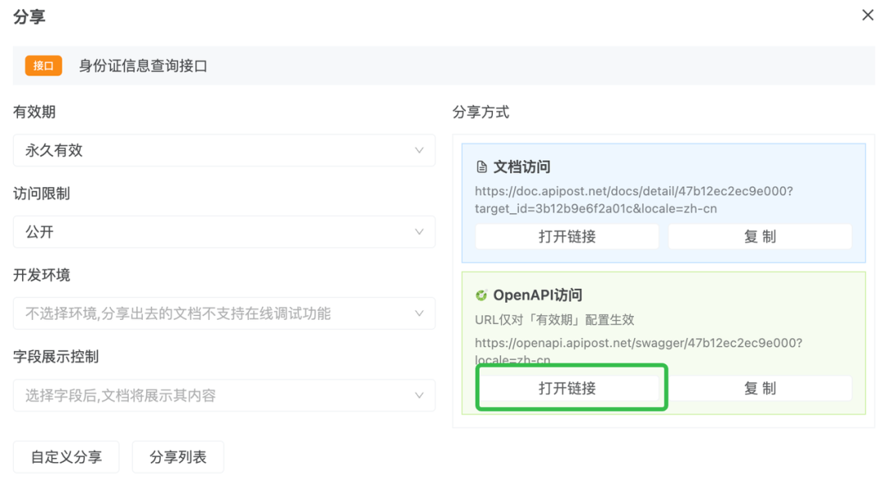Click 打开链接 under 文档访问
Viewport: 887px width, 480px height.
(567, 236)
